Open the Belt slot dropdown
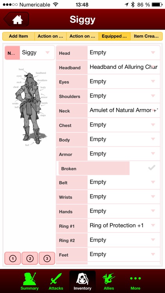 (124, 182)
